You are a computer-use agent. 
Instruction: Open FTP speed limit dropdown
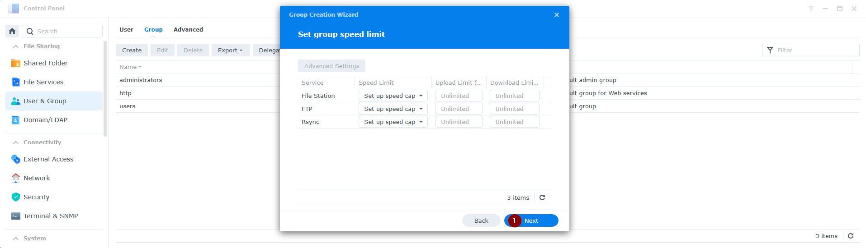(x=393, y=109)
